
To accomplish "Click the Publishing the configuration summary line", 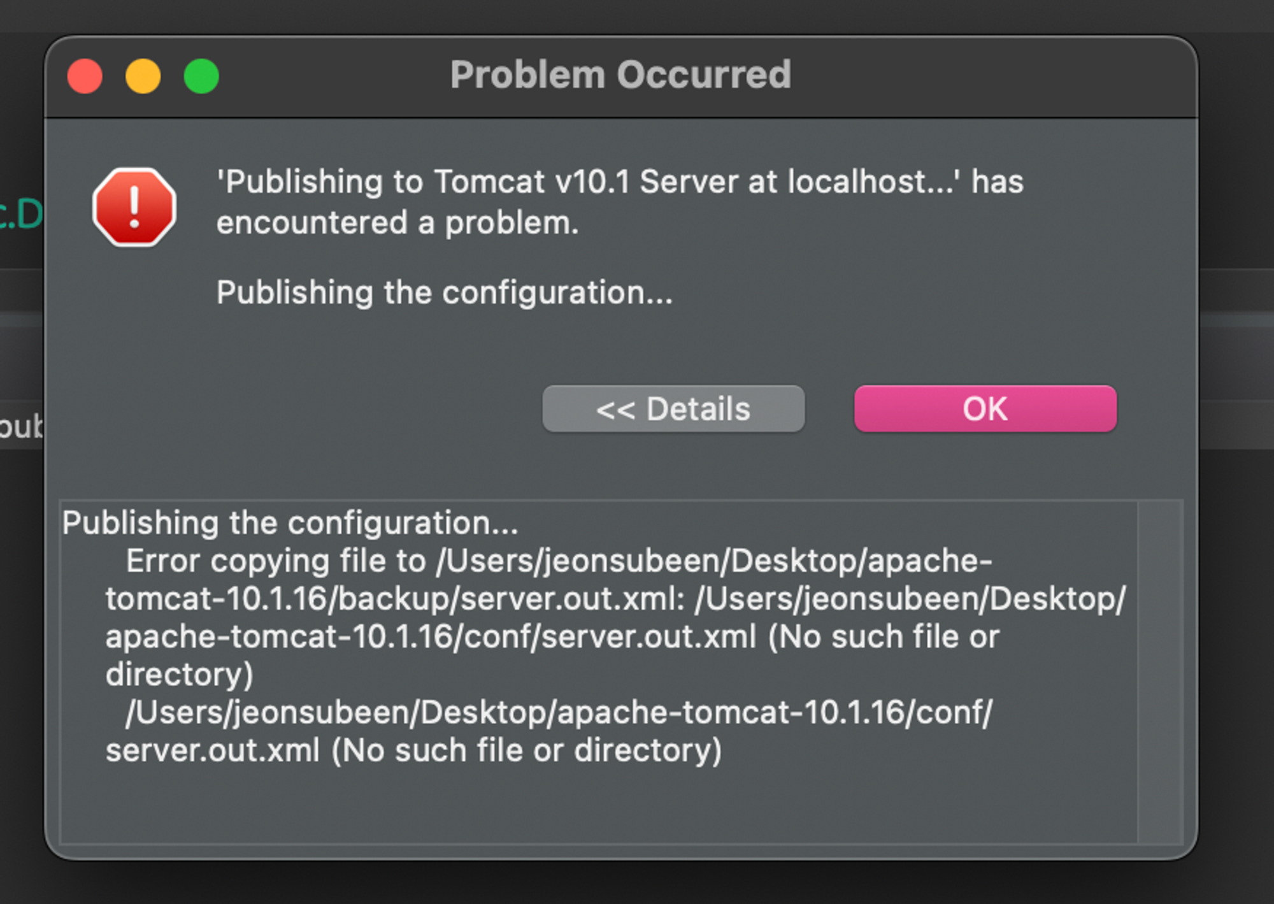I will [444, 293].
